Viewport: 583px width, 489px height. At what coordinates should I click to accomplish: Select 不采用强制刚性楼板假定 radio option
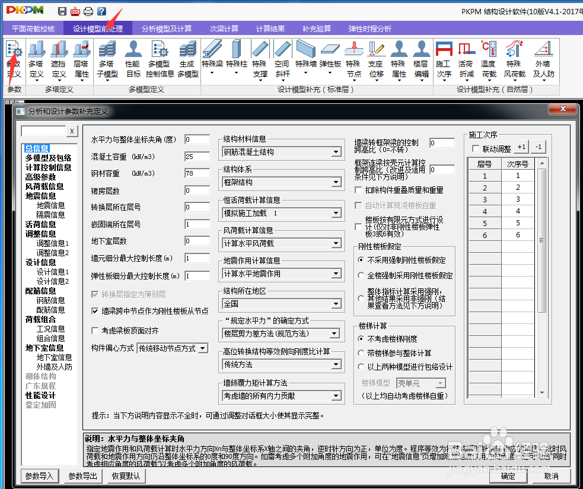(x=361, y=260)
